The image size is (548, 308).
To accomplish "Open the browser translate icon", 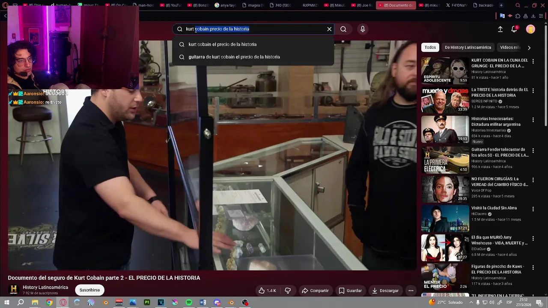I will click(x=502, y=16).
